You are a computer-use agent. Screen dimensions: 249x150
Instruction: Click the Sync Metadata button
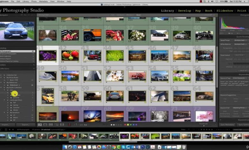coord(227,125)
